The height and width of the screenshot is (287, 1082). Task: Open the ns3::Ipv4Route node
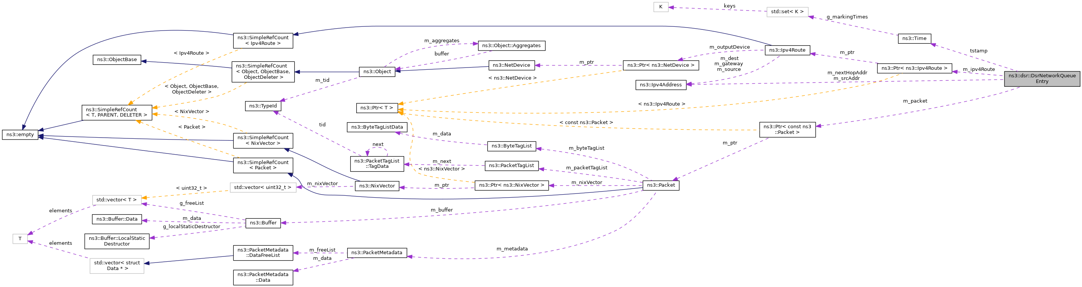[x=787, y=50]
